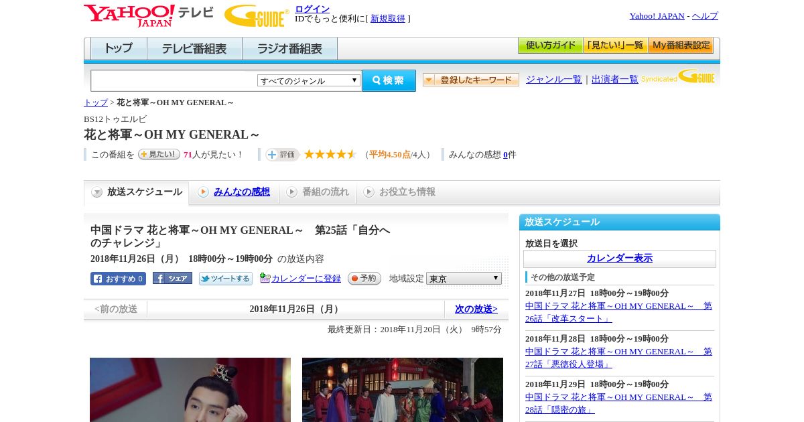Open the ラジオ番組表 navigation tab
Viewport: 804px width, 422px height.
coord(289,49)
